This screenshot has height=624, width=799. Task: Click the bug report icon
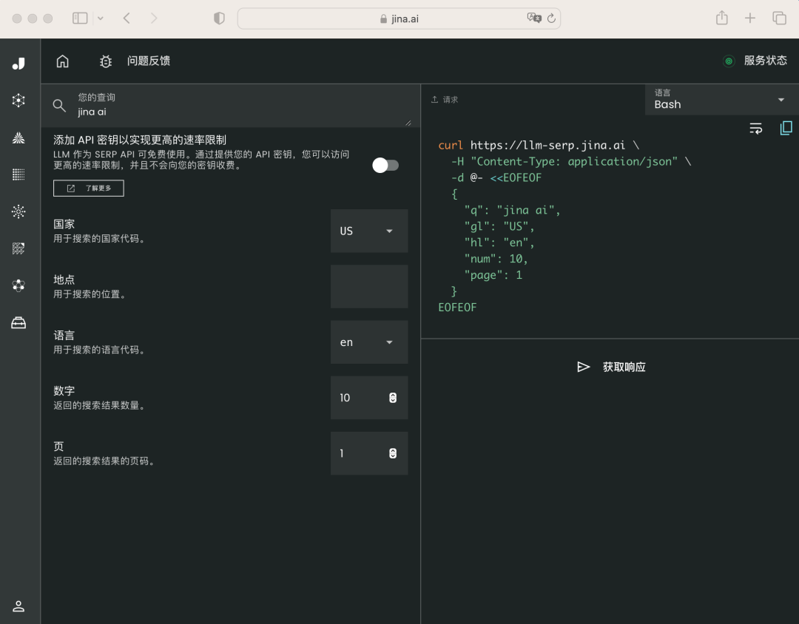(106, 61)
